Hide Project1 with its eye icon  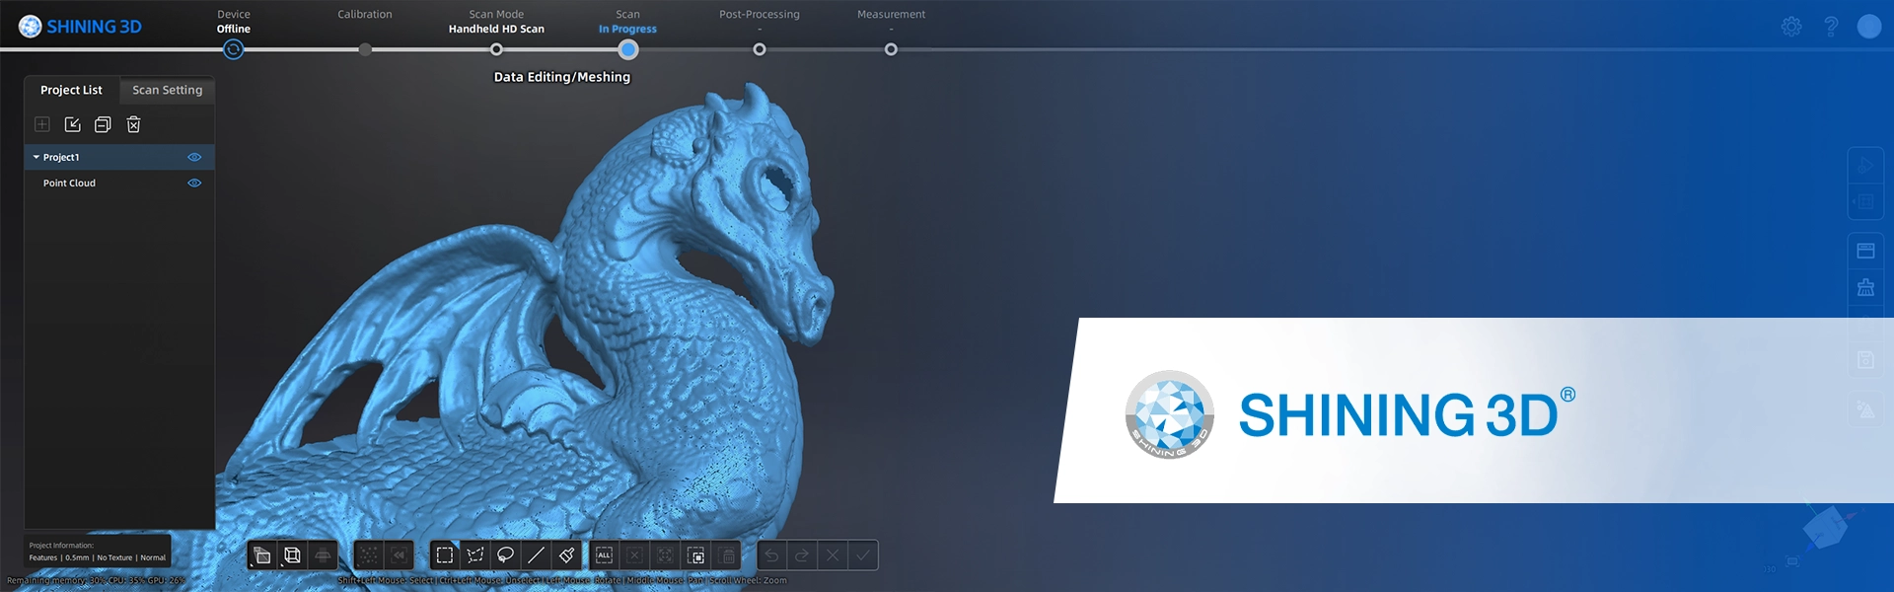[194, 157]
